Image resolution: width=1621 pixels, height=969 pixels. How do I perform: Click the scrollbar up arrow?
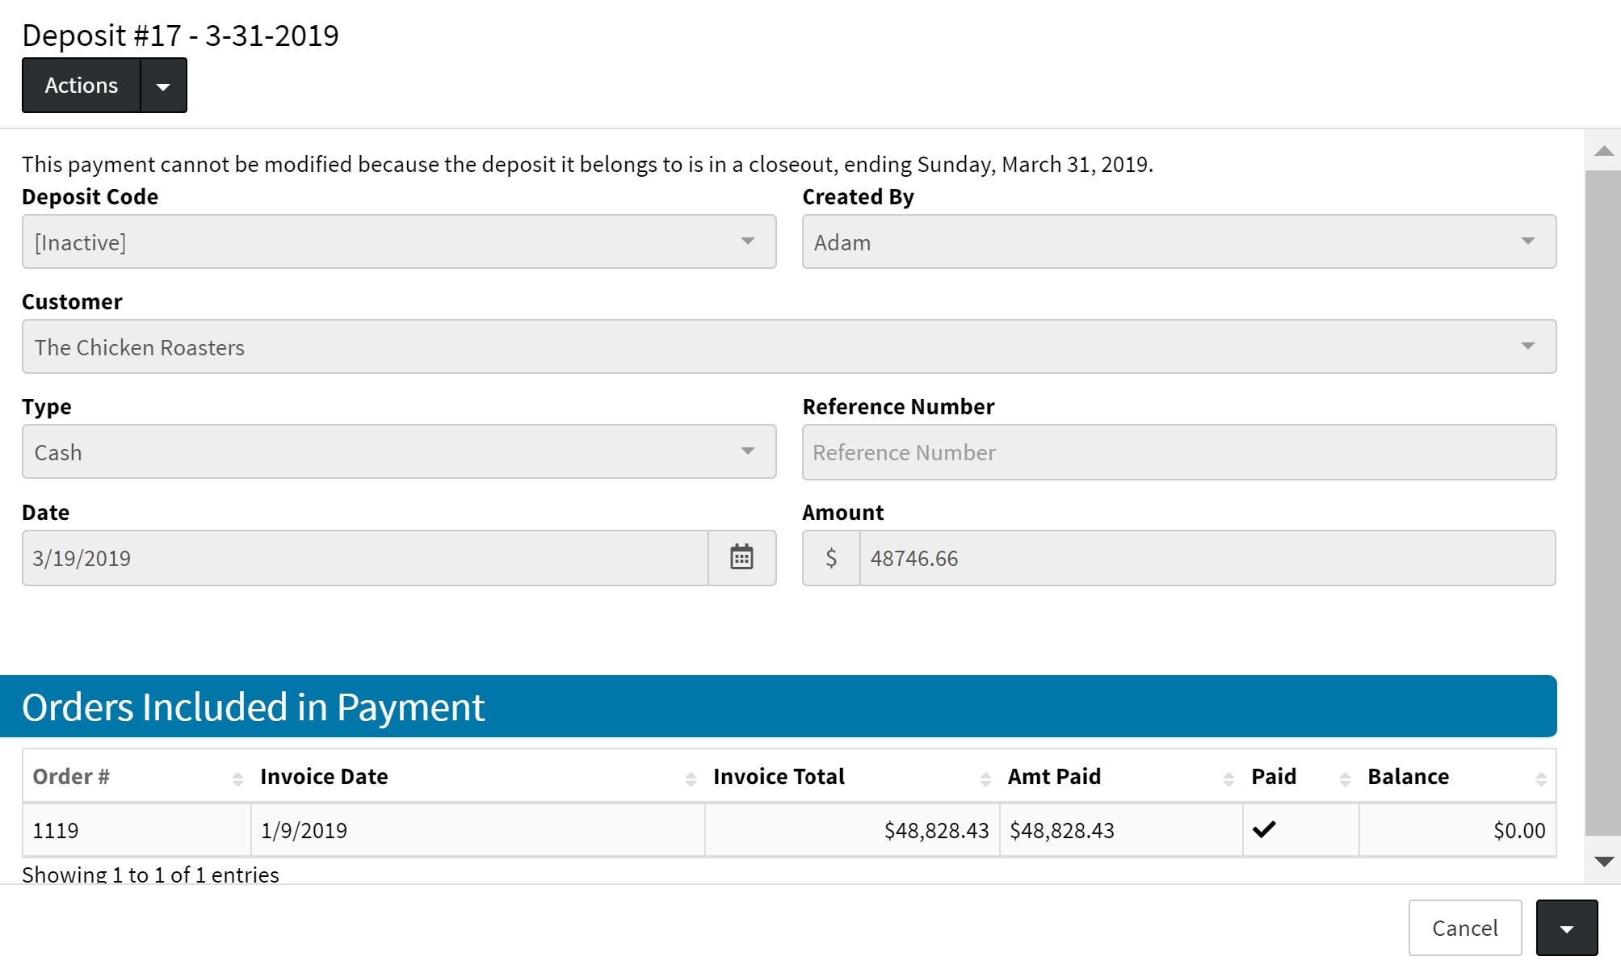pyautogui.click(x=1604, y=151)
